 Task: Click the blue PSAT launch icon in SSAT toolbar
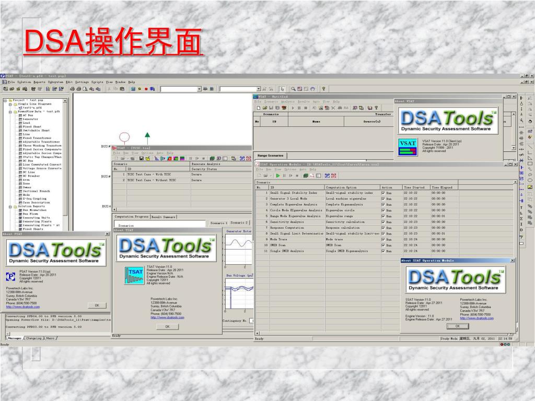[327, 175]
